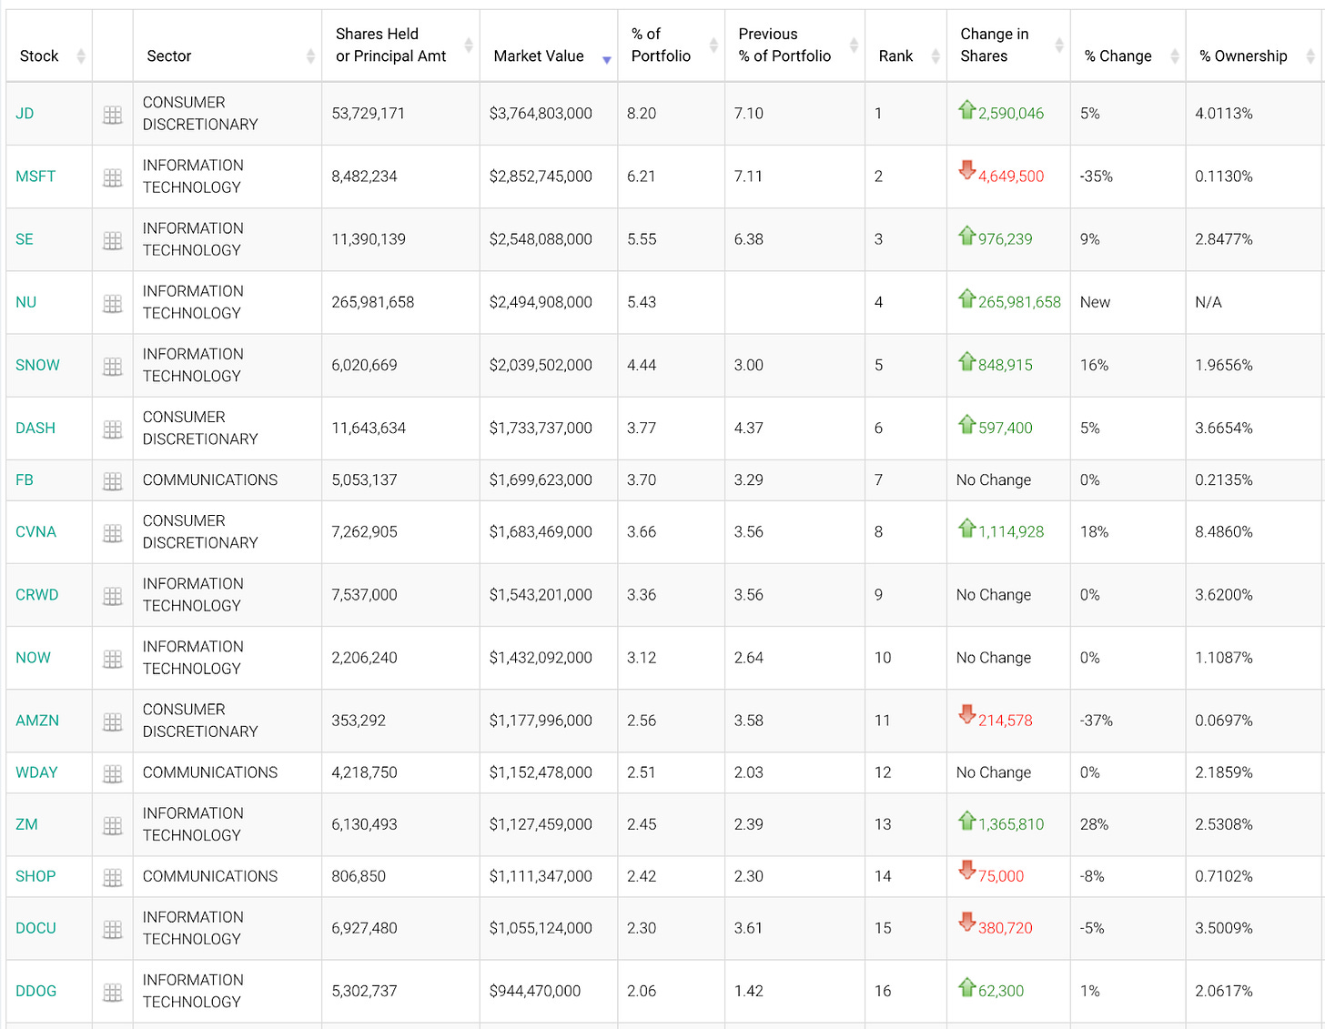Open the grid icon in the NOW row

[113, 659]
